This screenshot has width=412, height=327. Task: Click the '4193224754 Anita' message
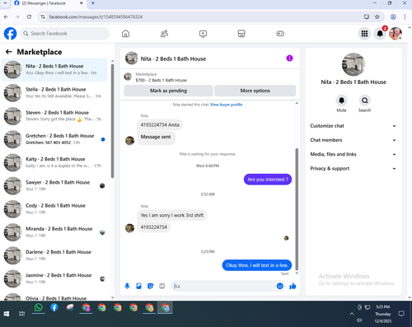point(160,125)
